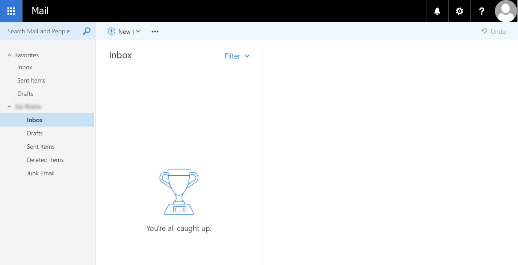Select the Inbox under Favorites
Viewport: 518px width, 265px height.
24,67
